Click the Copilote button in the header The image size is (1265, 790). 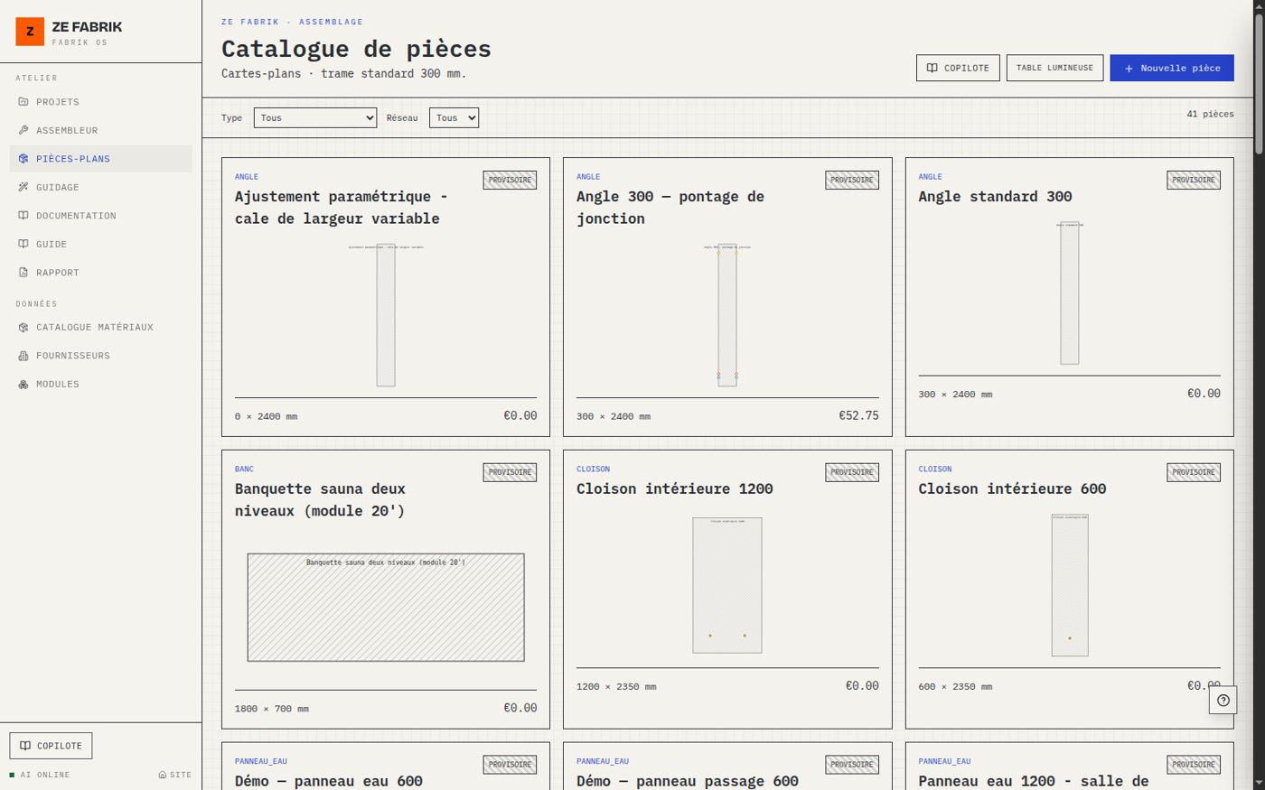tap(958, 68)
